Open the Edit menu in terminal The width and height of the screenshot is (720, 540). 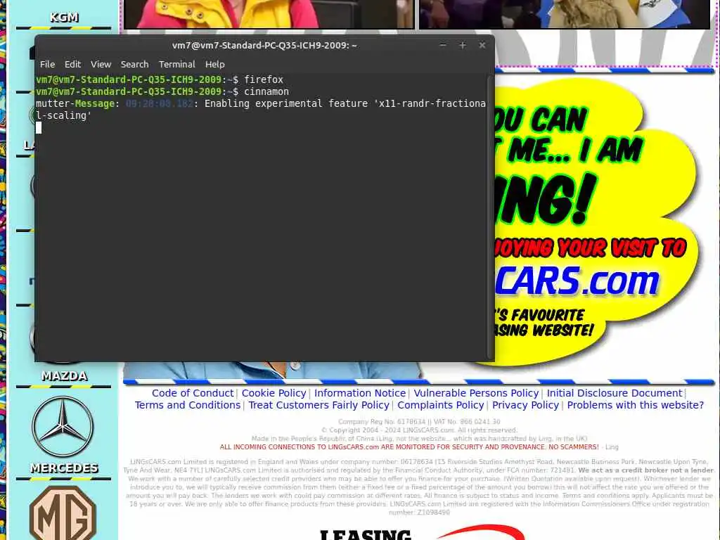[x=72, y=64]
